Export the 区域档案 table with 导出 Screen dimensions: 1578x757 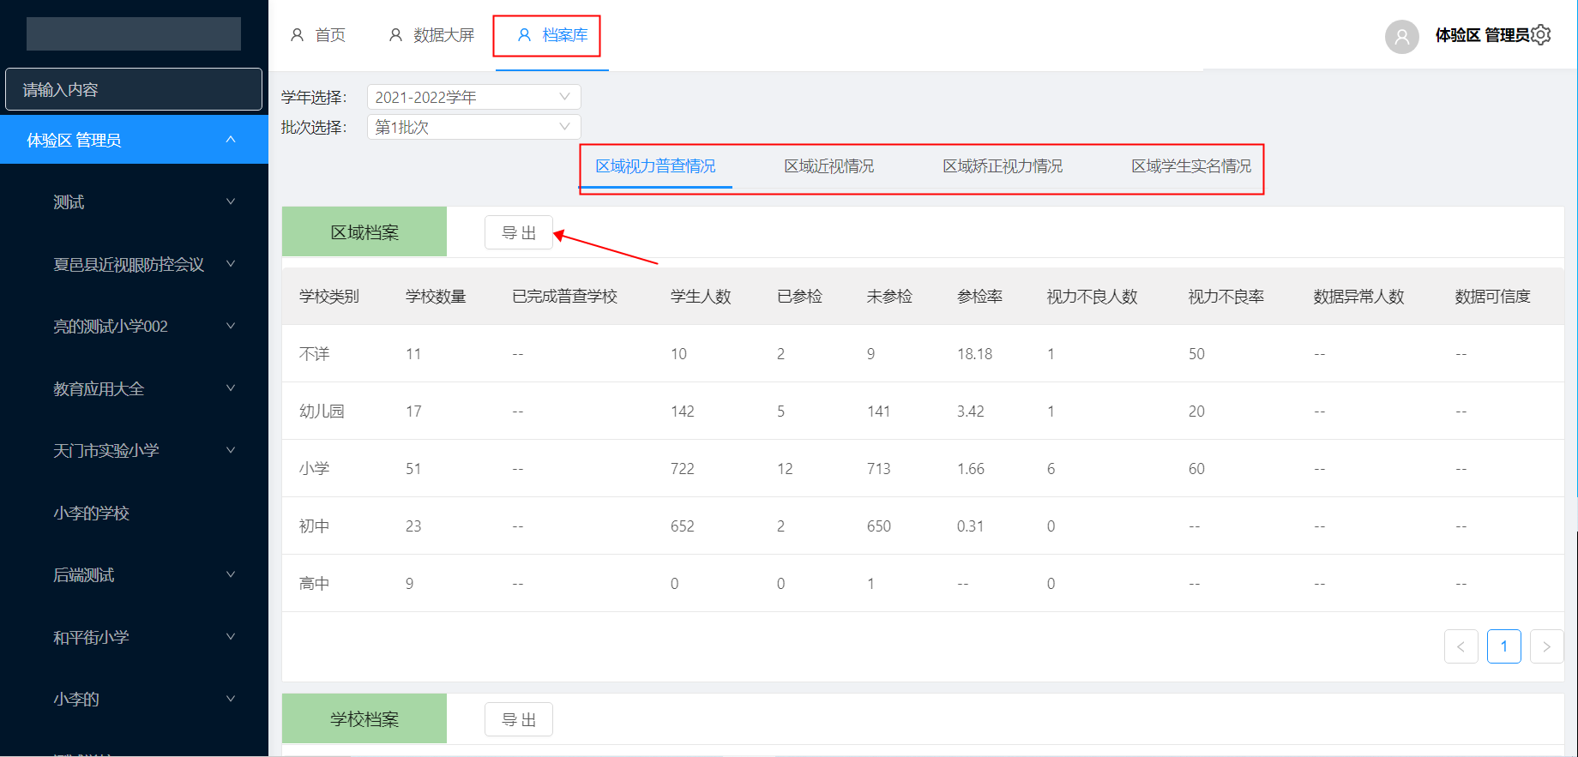[x=519, y=232]
